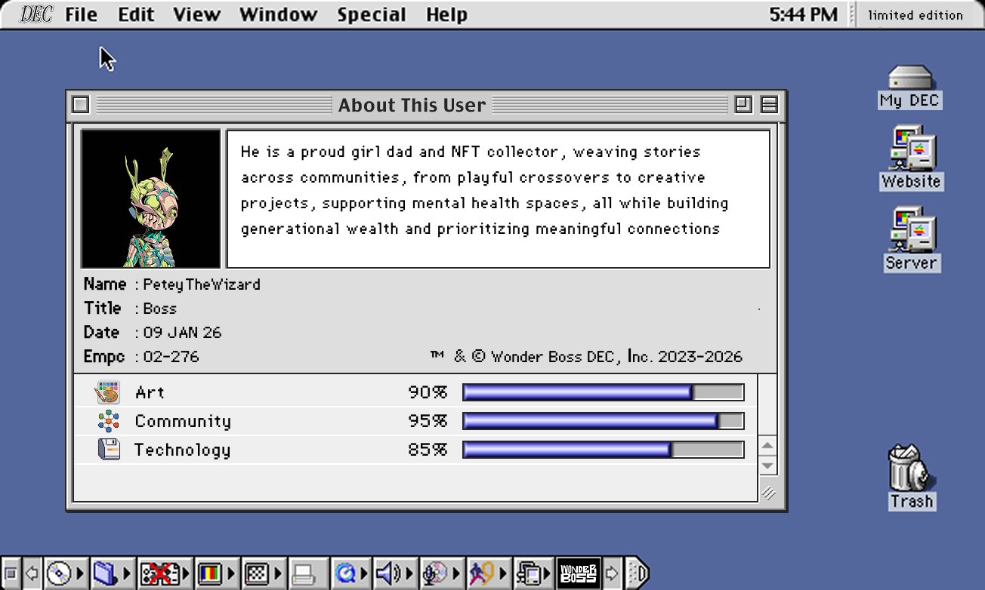
Task: Click the monitor resolution checkerboard icon
Action: pos(258,573)
